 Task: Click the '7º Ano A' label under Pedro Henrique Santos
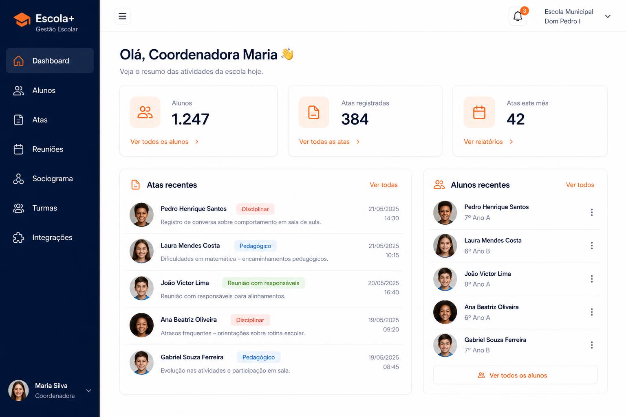(477, 218)
